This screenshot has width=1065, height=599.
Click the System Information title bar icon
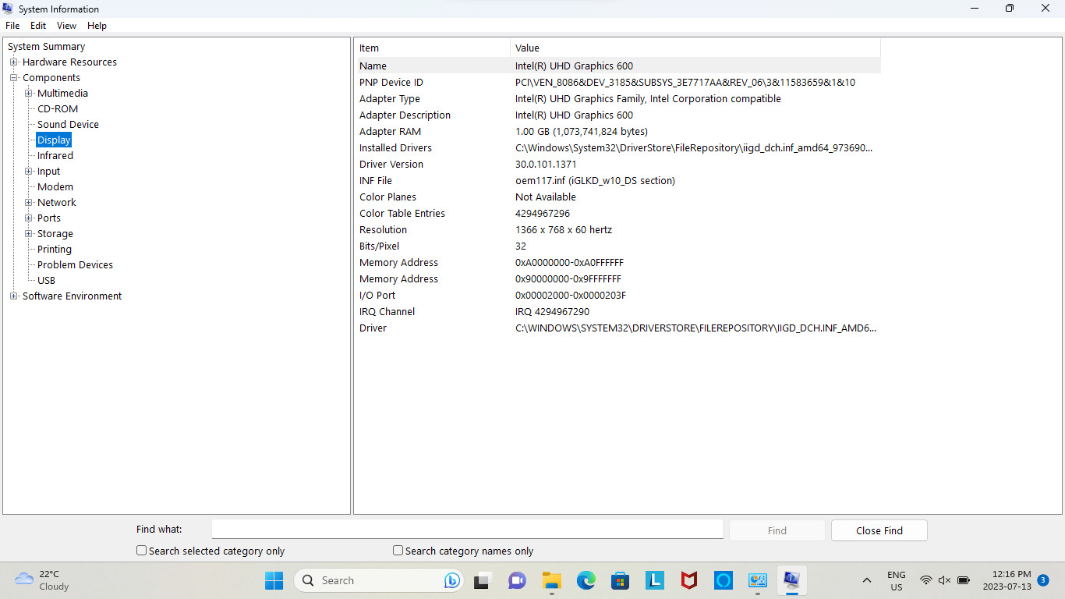coord(9,9)
